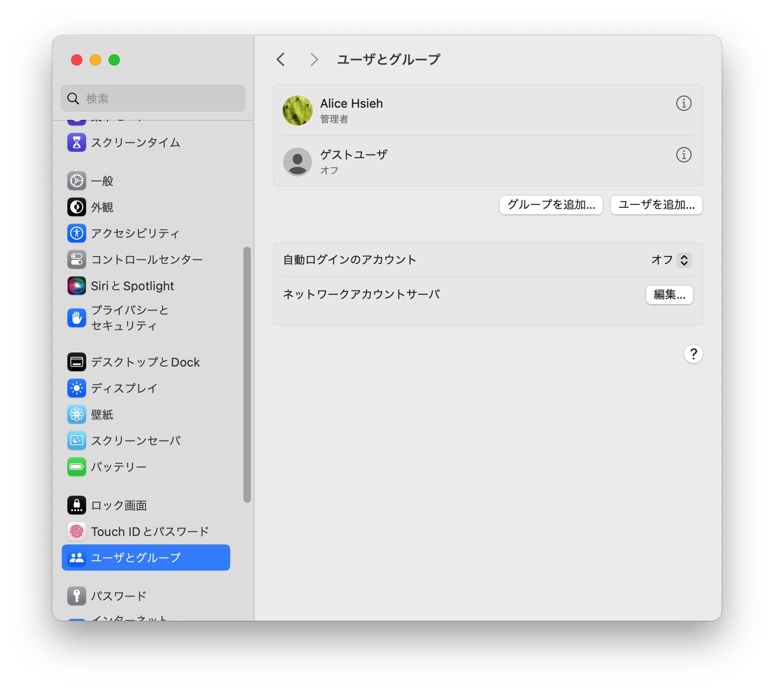Click the Touch ID fingerprint icon
The image size is (774, 690).
(77, 531)
